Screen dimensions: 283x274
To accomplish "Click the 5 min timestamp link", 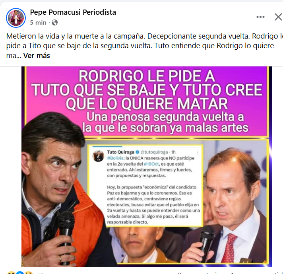I will pos(38,23).
